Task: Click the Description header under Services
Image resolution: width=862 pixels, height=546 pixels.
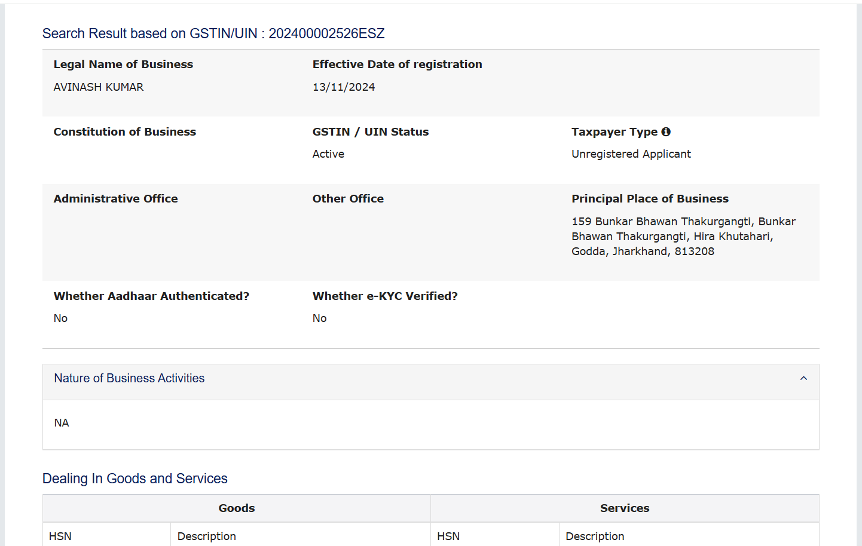Action: point(595,536)
